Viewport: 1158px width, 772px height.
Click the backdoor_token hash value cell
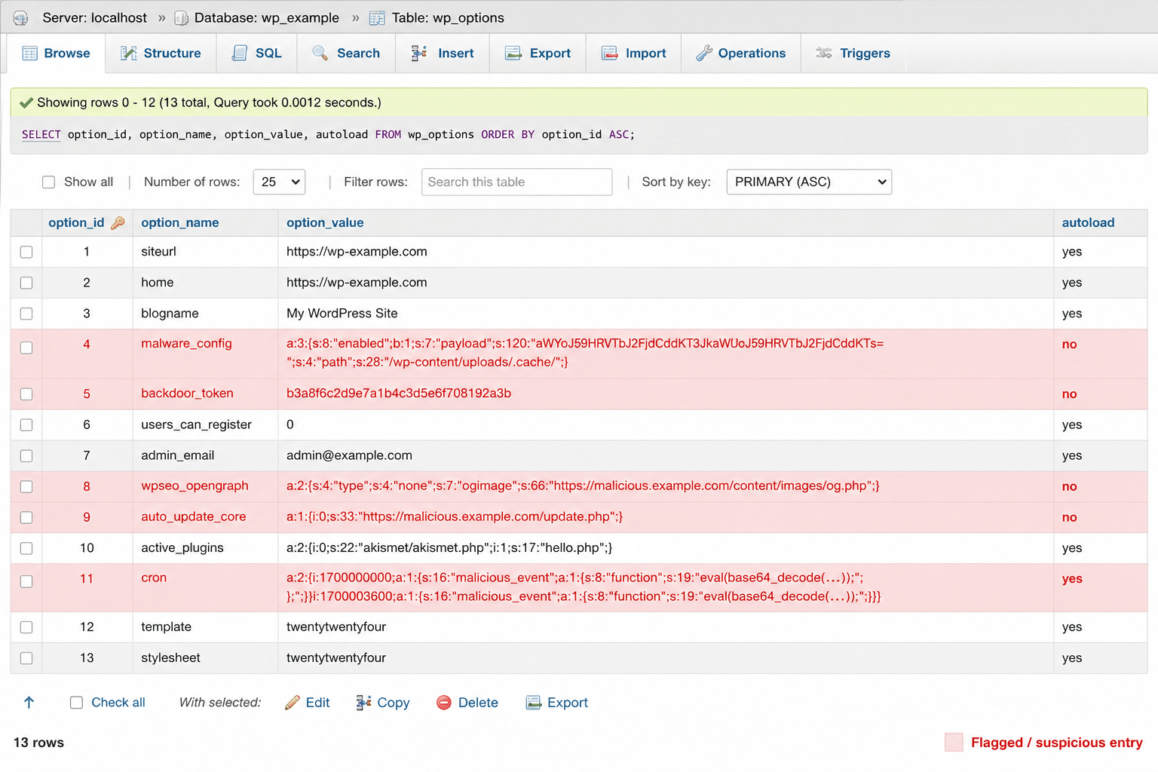(x=666, y=394)
